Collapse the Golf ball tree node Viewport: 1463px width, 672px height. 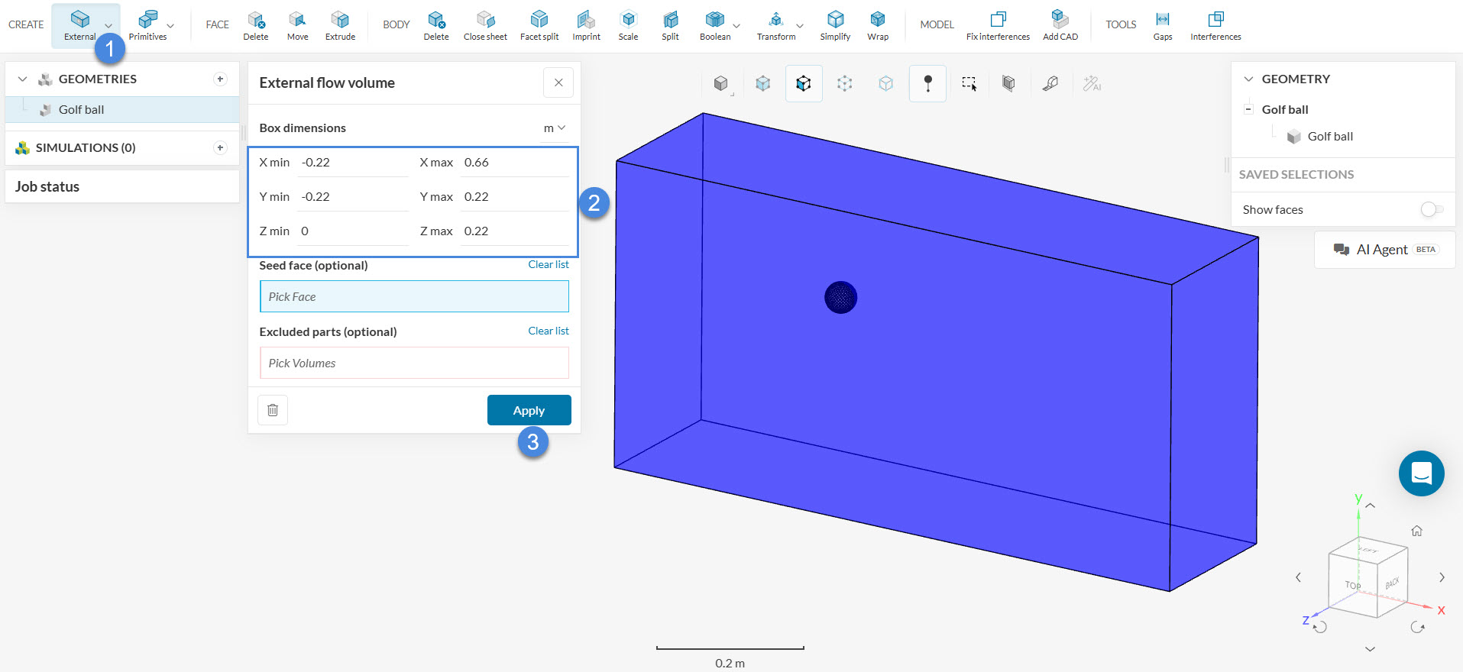click(1248, 109)
